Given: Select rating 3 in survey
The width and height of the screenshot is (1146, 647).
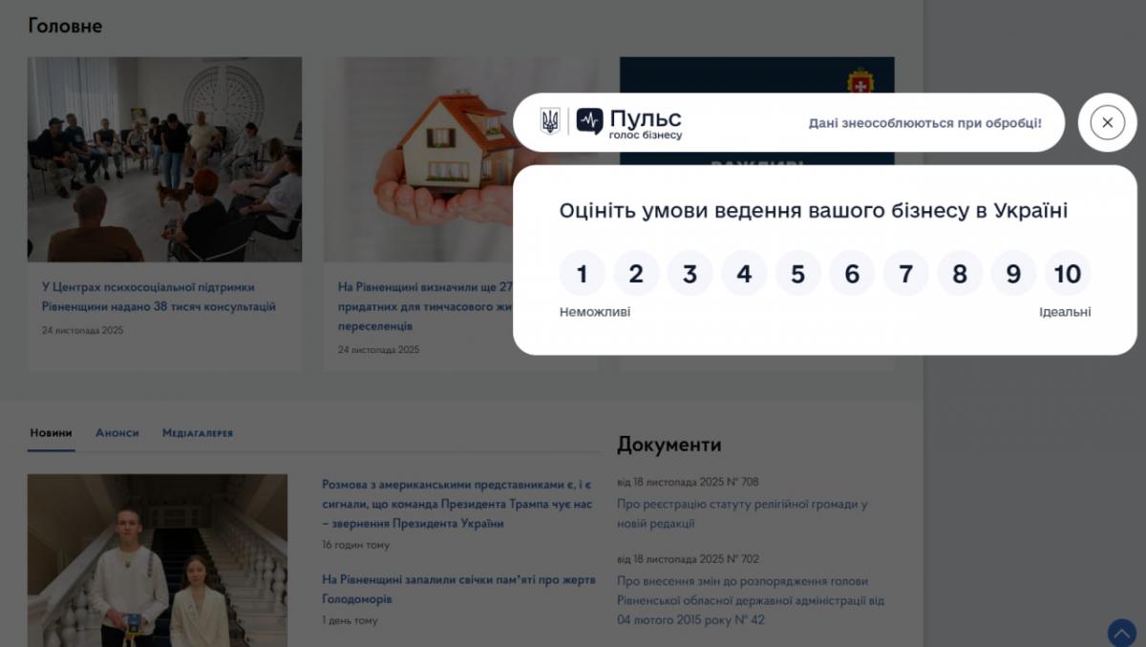Looking at the screenshot, I should click(x=690, y=275).
